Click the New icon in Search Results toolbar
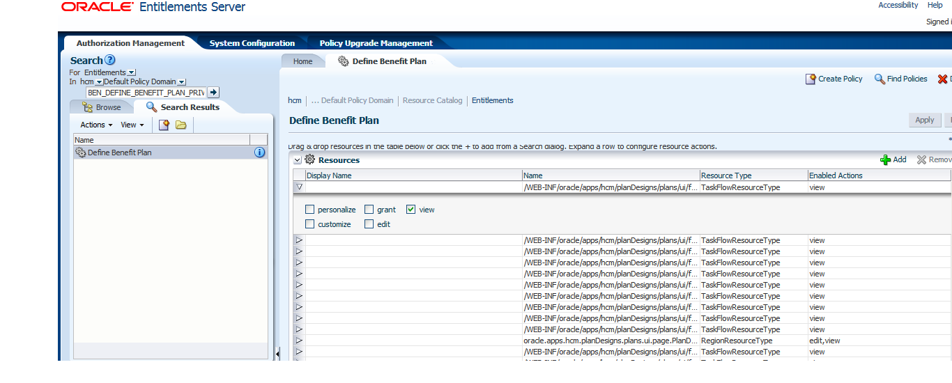 point(164,125)
